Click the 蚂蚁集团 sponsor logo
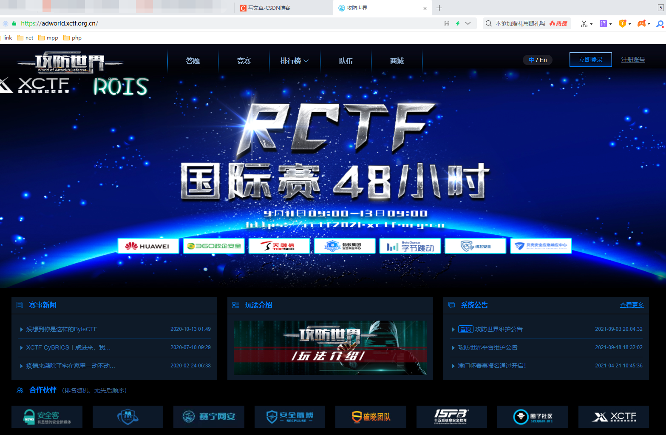666x435 pixels. (x=345, y=246)
